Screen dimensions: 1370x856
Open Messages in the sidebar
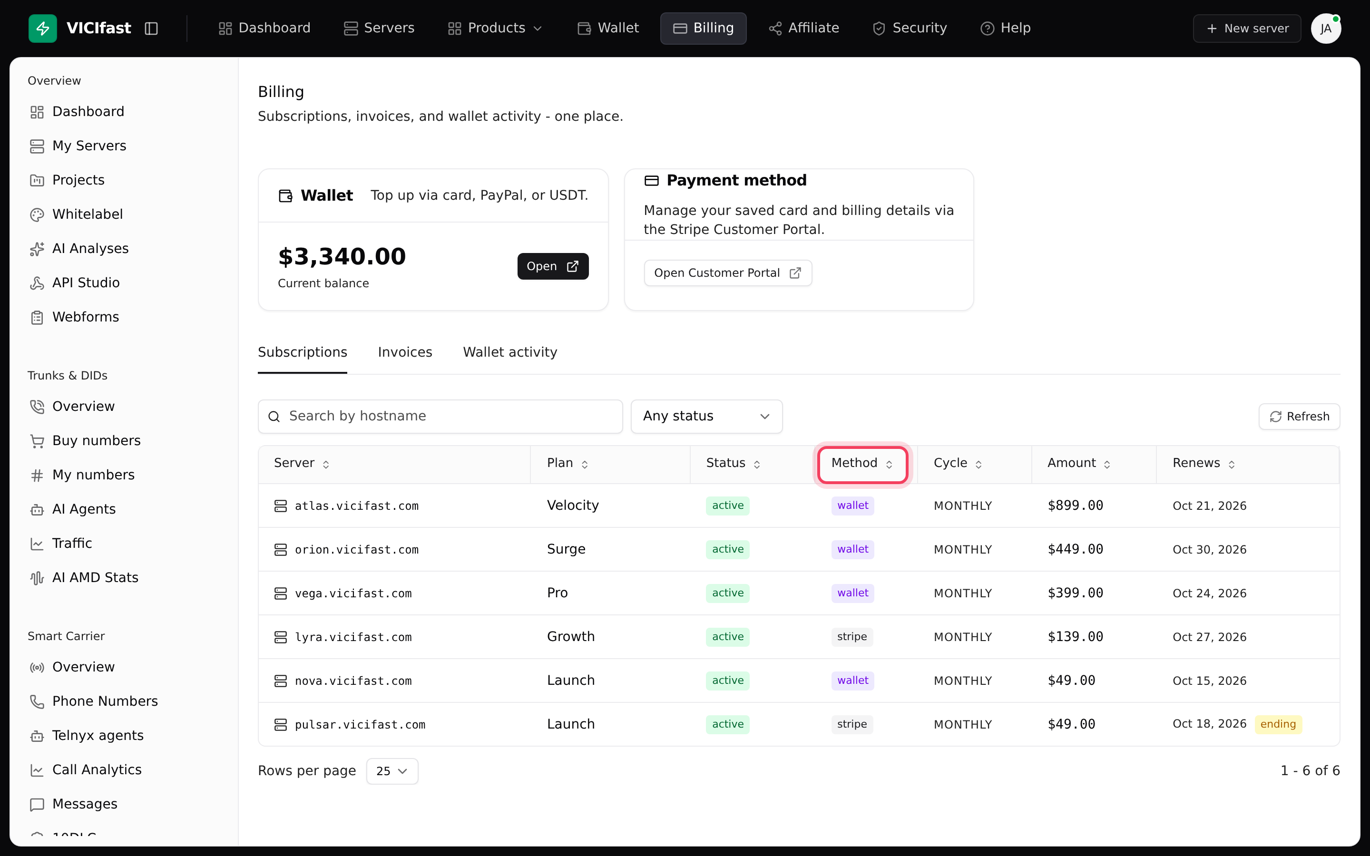pyautogui.click(x=74, y=805)
